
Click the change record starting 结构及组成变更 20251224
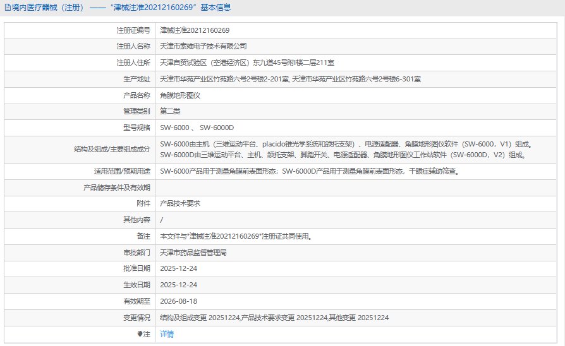[274, 318]
